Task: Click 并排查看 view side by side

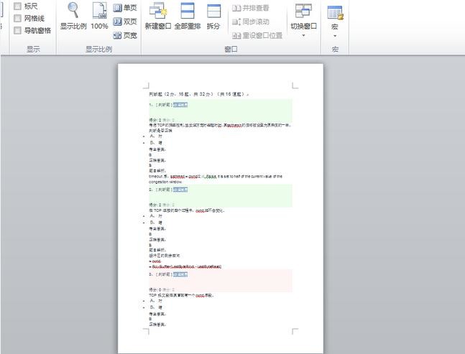Action: click(251, 8)
